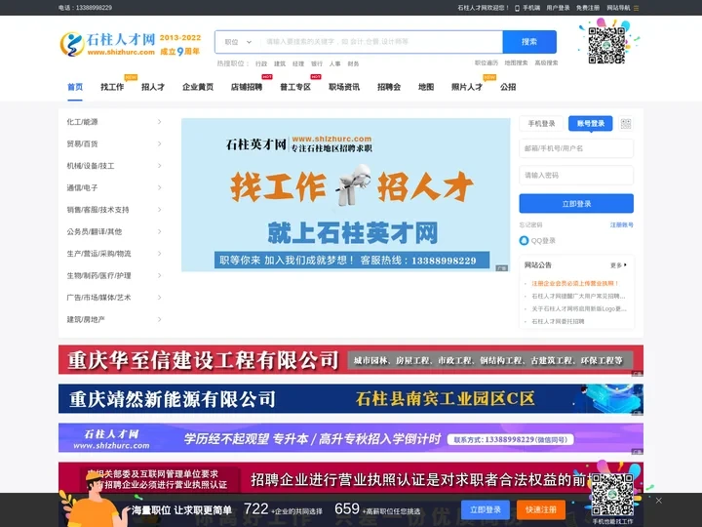
Task: Expand the 生物/制药/医疗/护理 category arrow
Action: point(159,275)
